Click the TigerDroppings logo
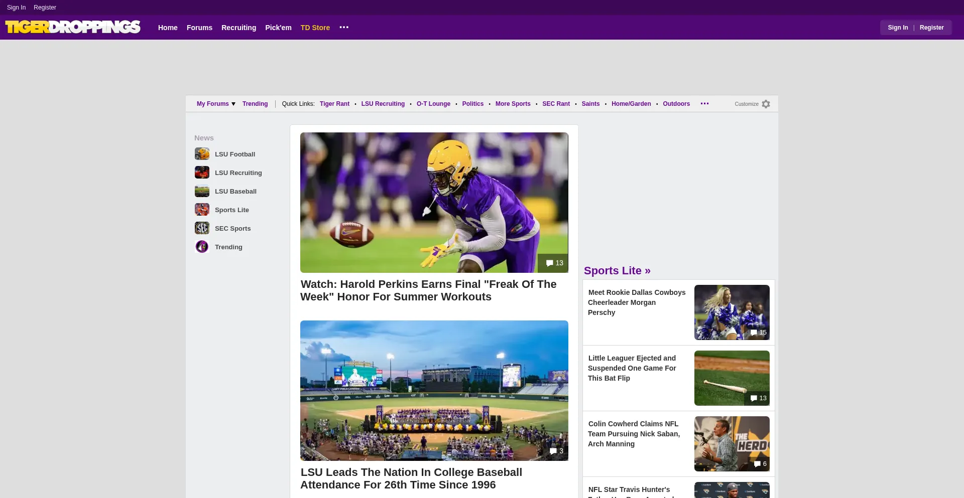The width and height of the screenshot is (964, 498). tap(73, 27)
